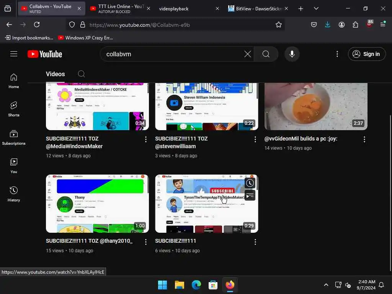Play the 2:37 egg bowl thumbnail

point(316,106)
